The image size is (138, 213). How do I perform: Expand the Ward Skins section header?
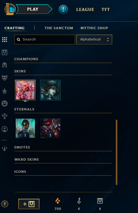[x=63, y=159]
